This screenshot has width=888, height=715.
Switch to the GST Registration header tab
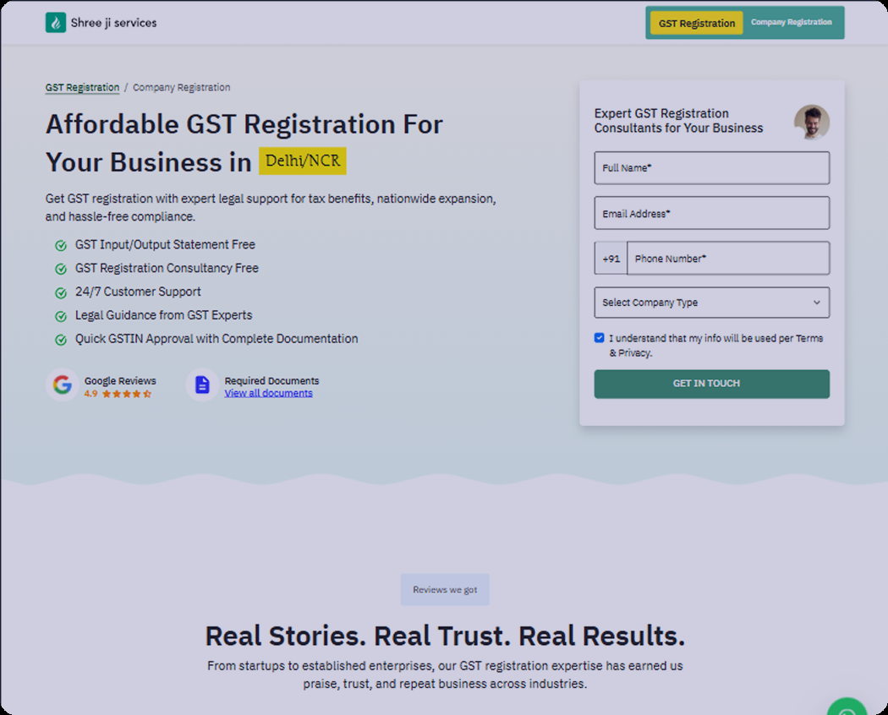[697, 24]
